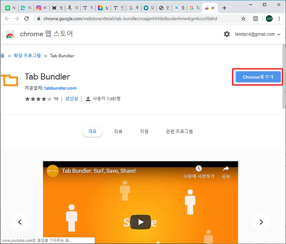The height and width of the screenshot is (244, 286).
Task: Open Chrome three-dot menu
Action: coord(279,19)
